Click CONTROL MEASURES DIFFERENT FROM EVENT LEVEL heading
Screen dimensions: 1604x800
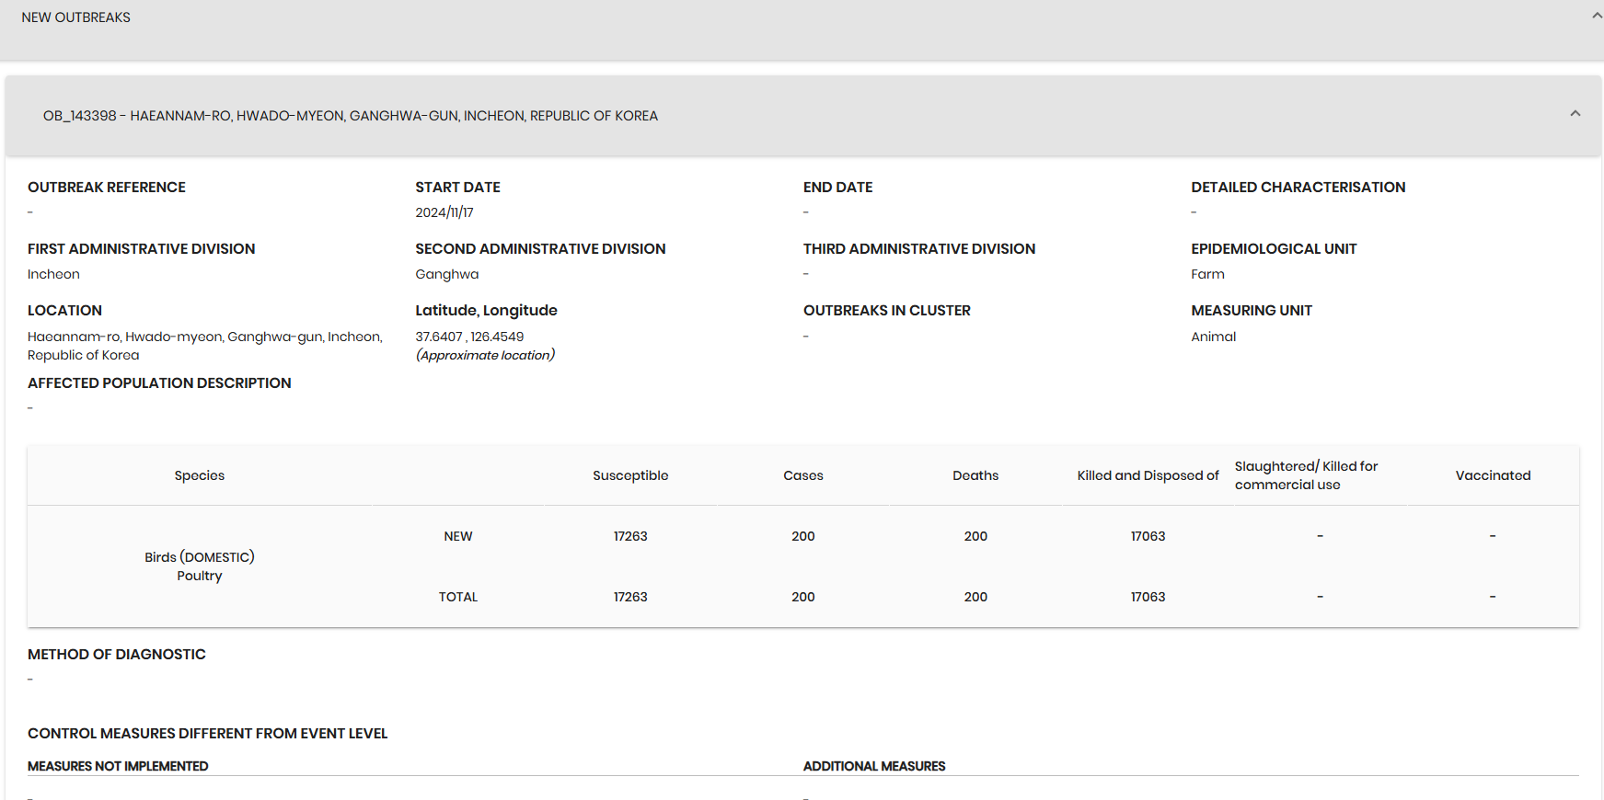click(208, 734)
